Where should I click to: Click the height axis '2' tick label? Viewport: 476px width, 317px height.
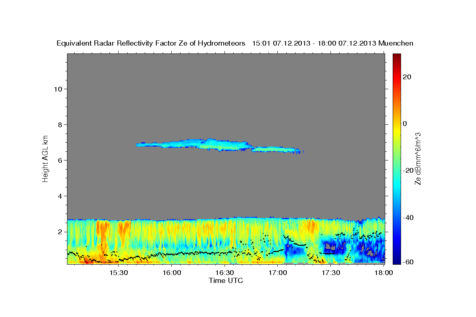(60, 231)
